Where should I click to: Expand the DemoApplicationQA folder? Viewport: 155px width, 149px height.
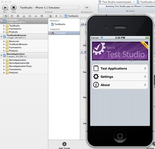(4, 63)
